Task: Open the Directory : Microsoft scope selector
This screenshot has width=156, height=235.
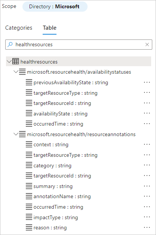Action: 55,7
